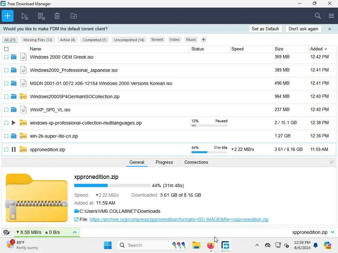Click the 44% progress bar in xppronedition.zip row
Screen dimensions: 338x253
coord(209,152)
